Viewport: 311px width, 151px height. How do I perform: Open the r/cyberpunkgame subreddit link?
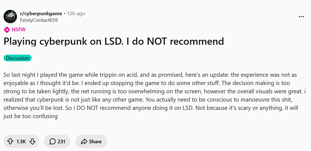[x=41, y=14]
